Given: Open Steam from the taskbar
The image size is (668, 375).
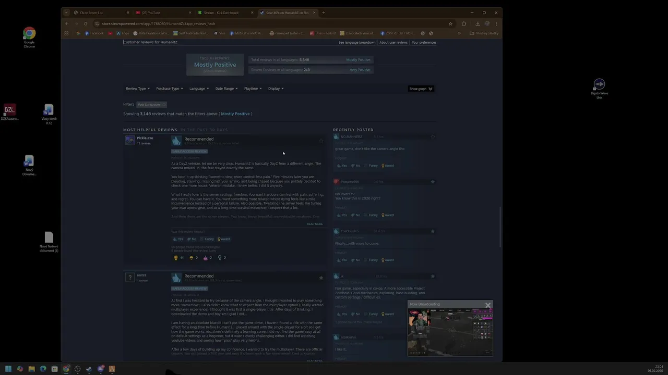Looking at the screenshot, I should tap(89, 369).
